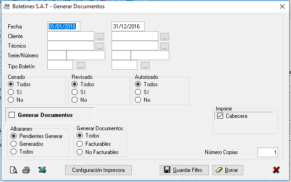
Task: Open Configuración Impresora settings
Action: pos(98,170)
